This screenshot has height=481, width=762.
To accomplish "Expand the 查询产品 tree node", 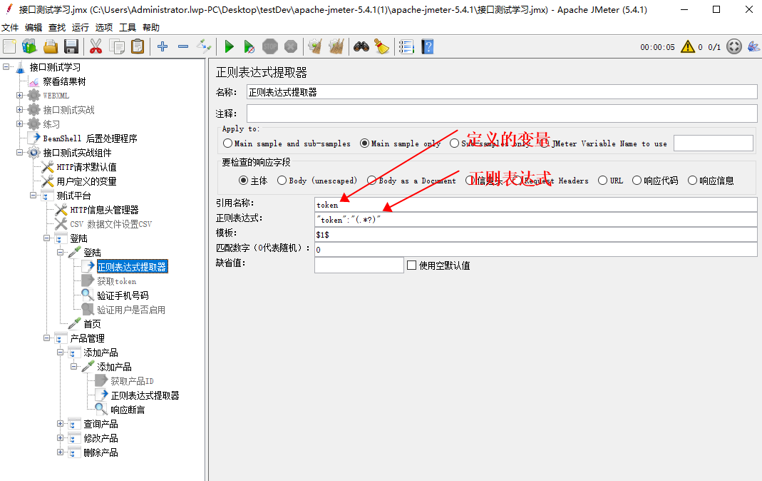I will pyautogui.click(x=61, y=424).
